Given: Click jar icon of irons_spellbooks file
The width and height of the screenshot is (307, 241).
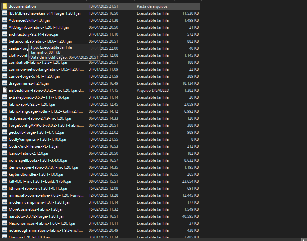Looking at the screenshot, I should coord(5,160).
